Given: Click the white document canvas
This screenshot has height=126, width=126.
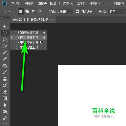Looking at the screenshot, I should (x=92, y=95).
